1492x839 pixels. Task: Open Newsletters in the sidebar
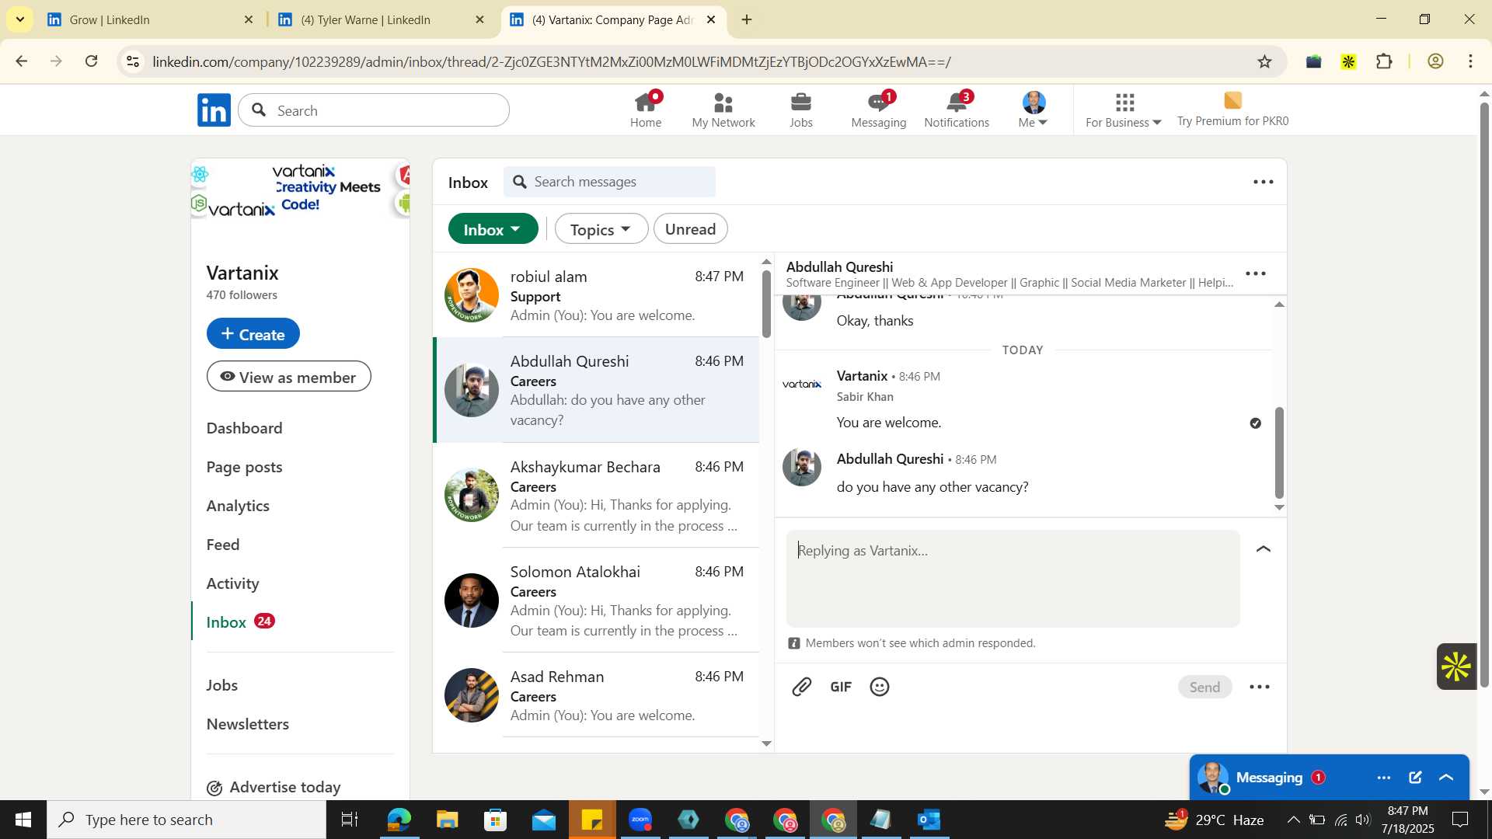click(247, 724)
